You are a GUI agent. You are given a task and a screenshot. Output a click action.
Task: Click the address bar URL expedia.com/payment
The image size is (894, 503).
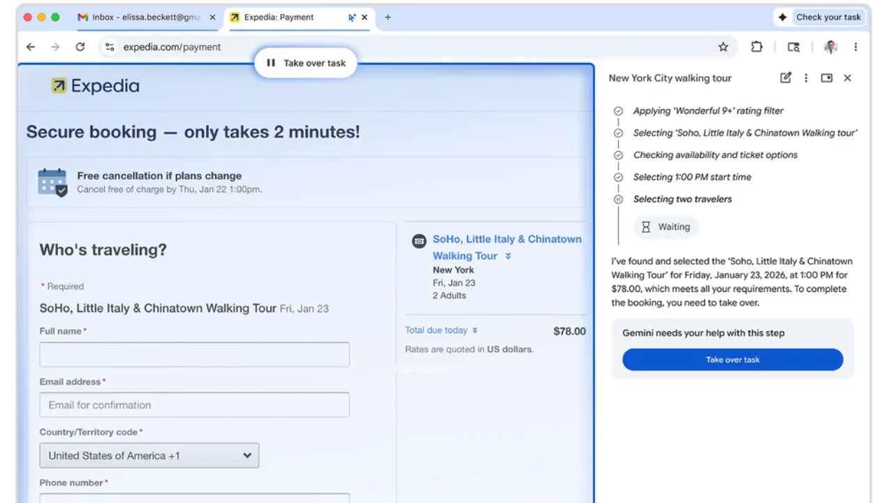[172, 47]
